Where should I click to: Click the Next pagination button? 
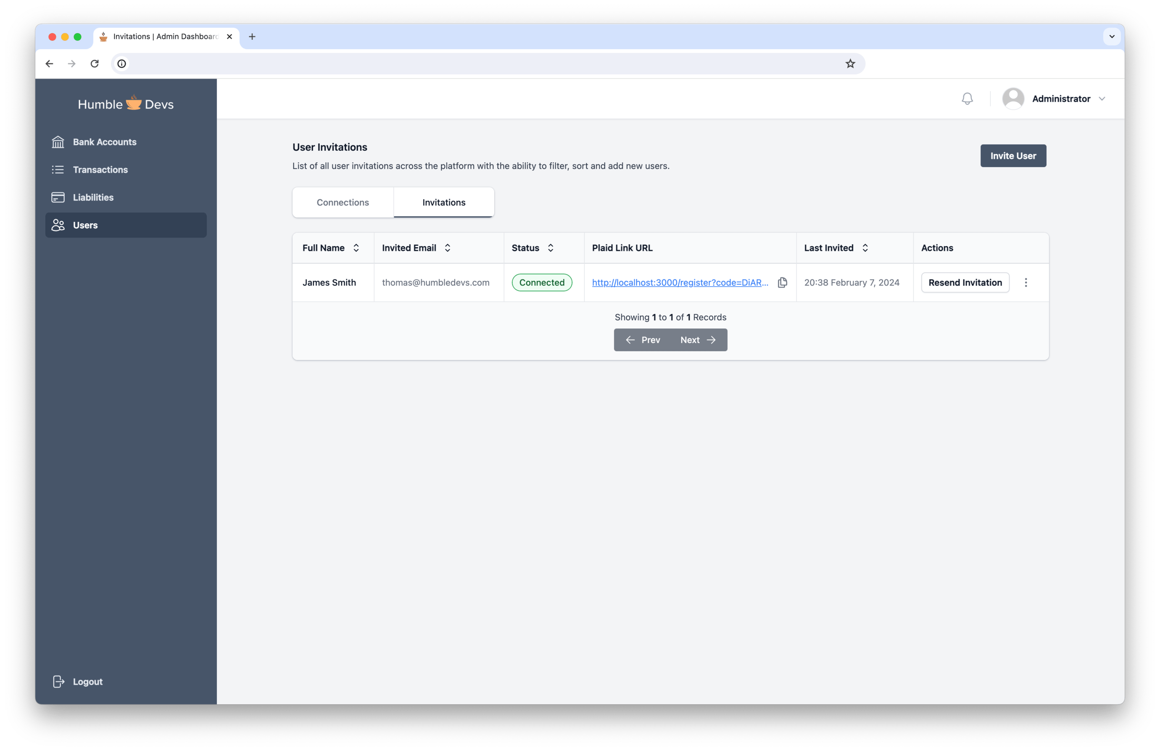pos(699,340)
